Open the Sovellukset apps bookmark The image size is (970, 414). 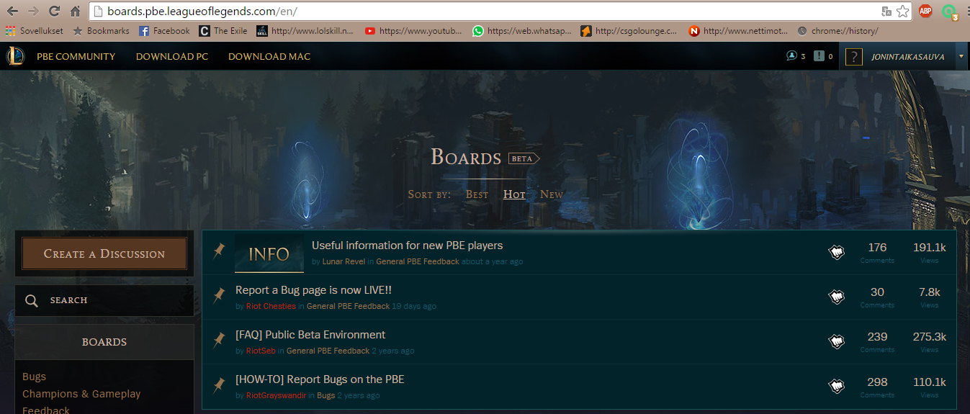point(34,31)
